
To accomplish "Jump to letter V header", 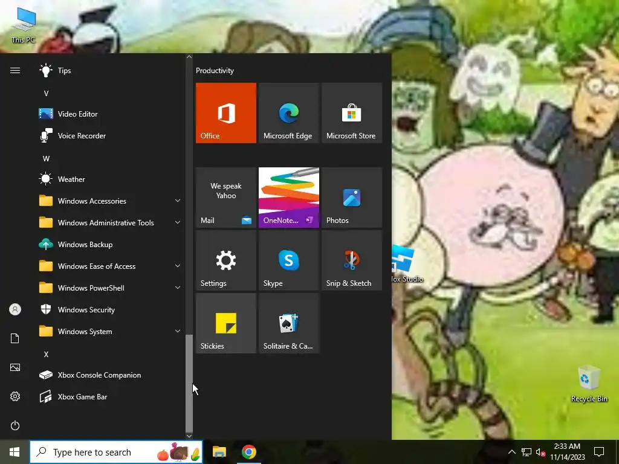I will (x=46, y=94).
